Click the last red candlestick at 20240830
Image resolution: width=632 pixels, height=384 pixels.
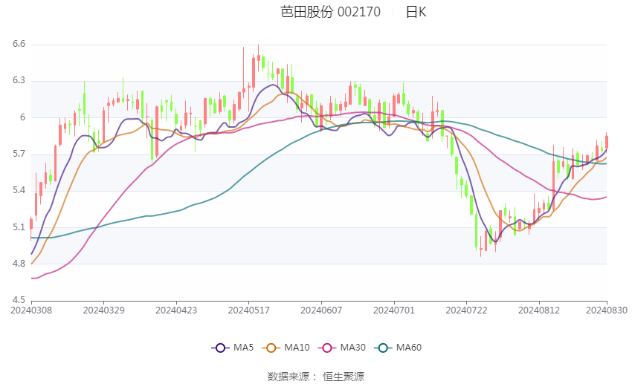pos(607,142)
